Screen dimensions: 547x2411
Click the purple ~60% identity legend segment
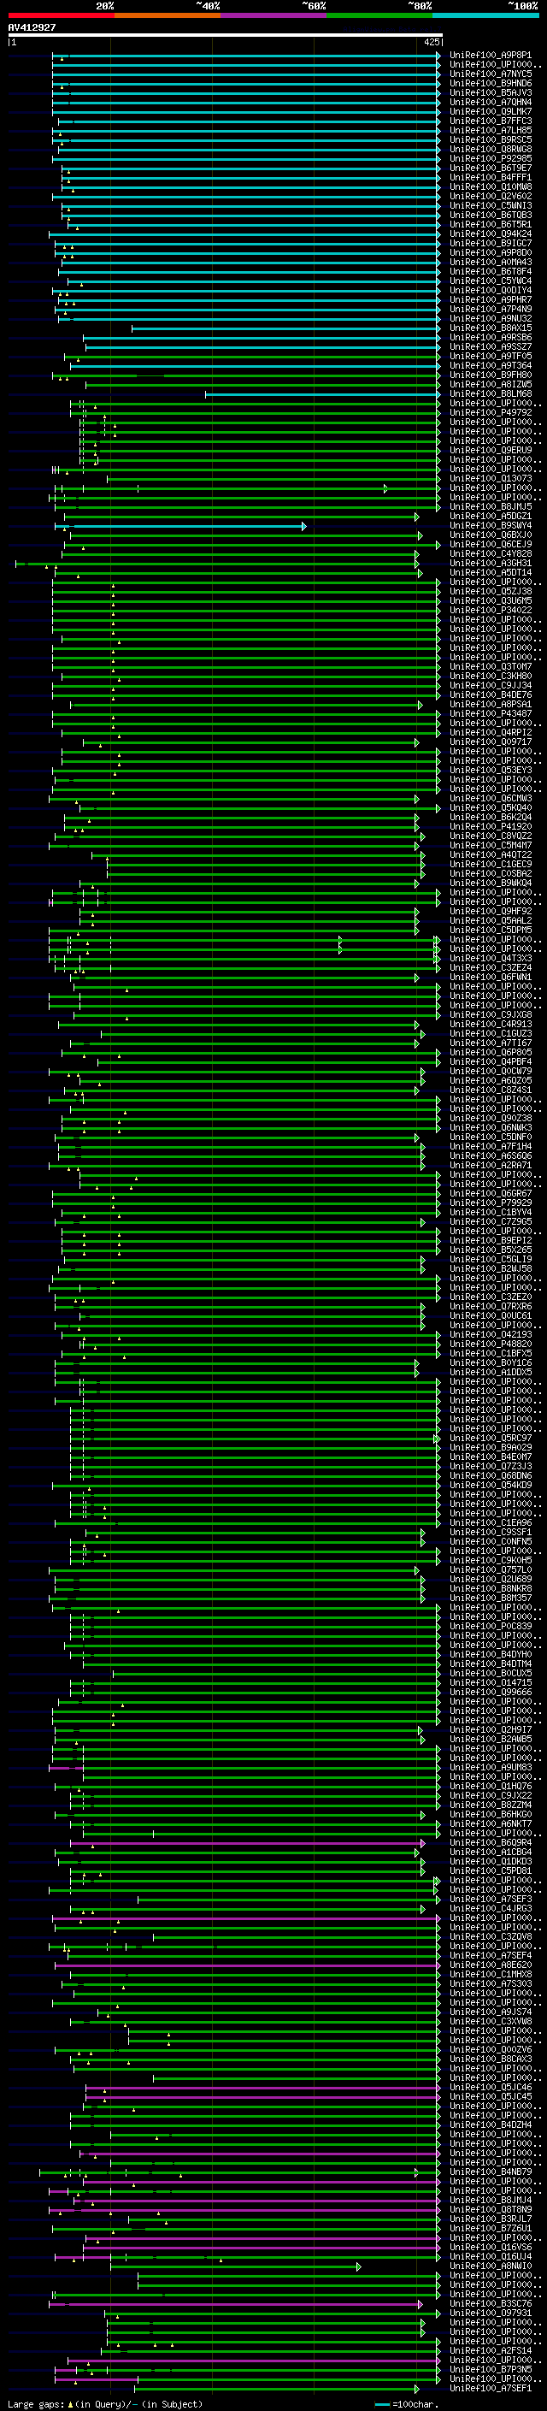[274, 15]
